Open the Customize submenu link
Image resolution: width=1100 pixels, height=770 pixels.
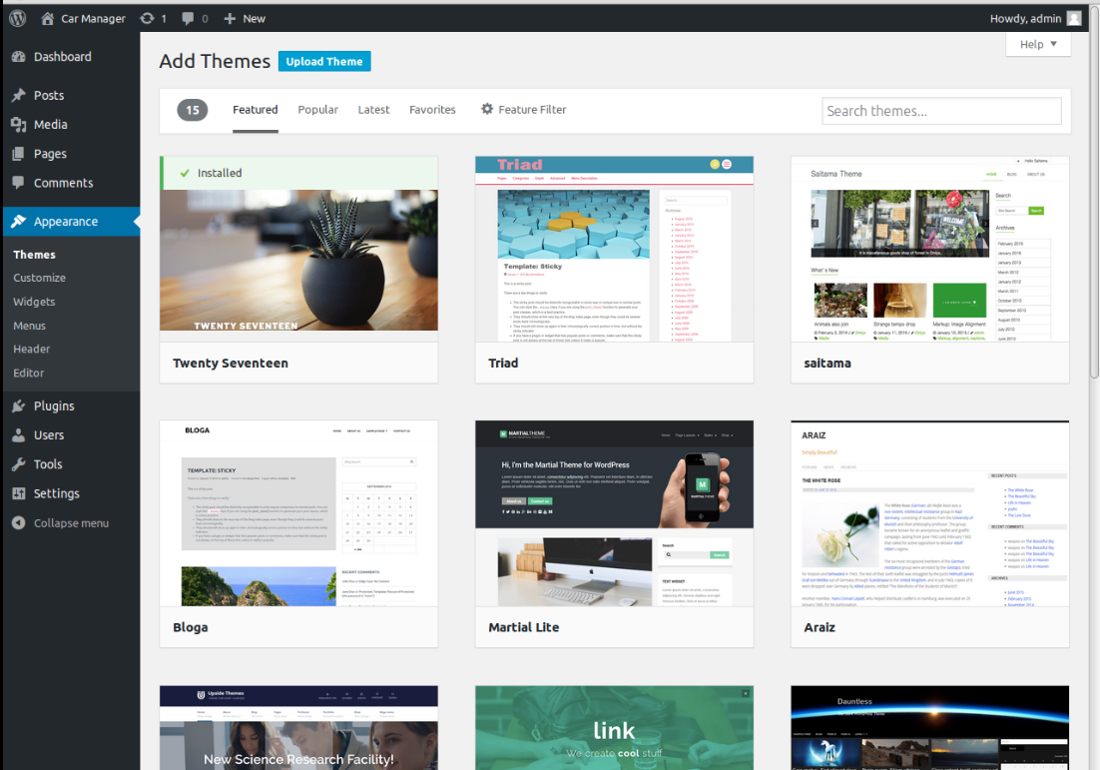pyautogui.click(x=39, y=278)
